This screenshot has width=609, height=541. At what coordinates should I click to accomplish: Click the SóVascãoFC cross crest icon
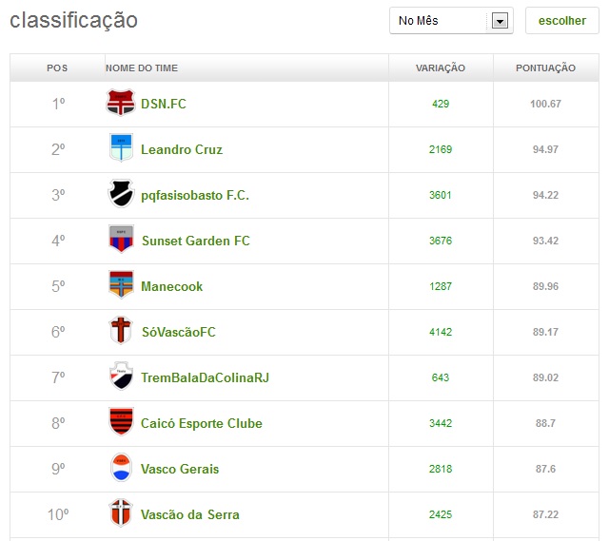pos(121,332)
